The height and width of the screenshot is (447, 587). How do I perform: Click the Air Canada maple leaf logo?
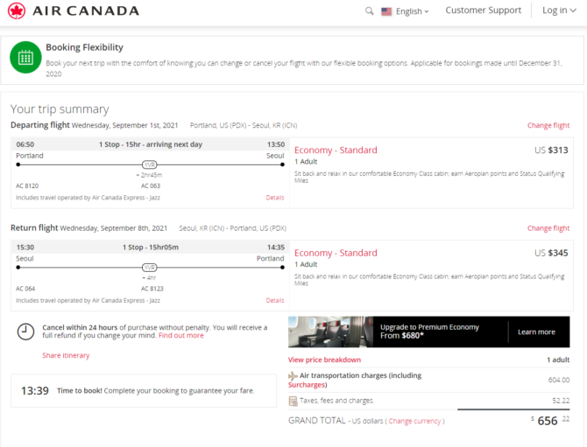[17, 10]
